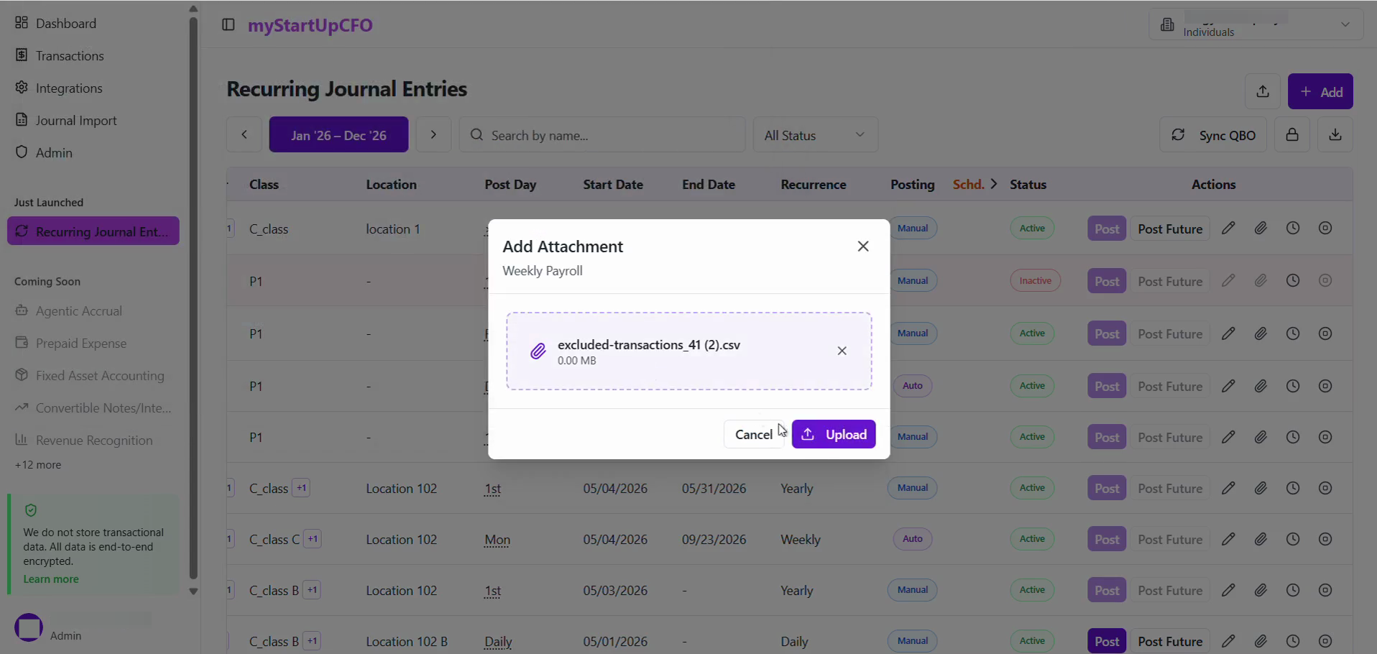The width and height of the screenshot is (1377, 654).
Task: Click Admin user avatar
Action: click(x=29, y=627)
